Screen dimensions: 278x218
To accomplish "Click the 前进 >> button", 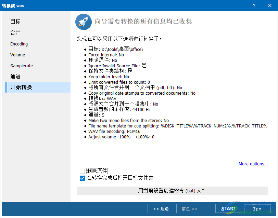I will pyautogui.click(x=190, y=209).
